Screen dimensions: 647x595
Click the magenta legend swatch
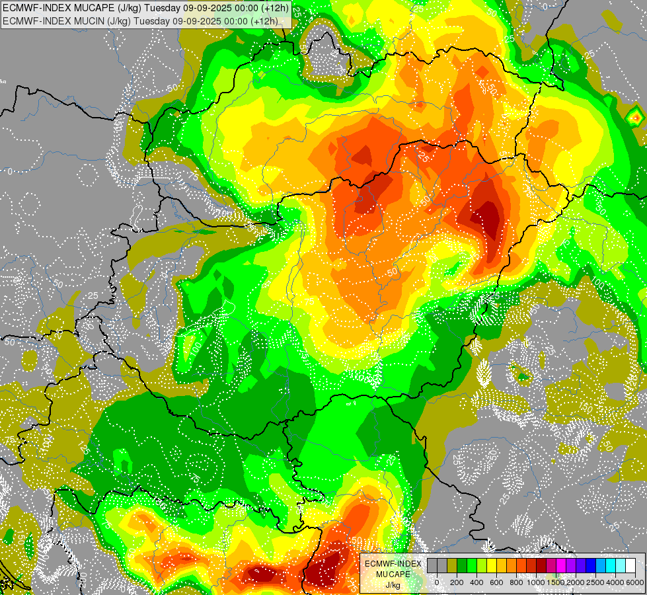561,565
